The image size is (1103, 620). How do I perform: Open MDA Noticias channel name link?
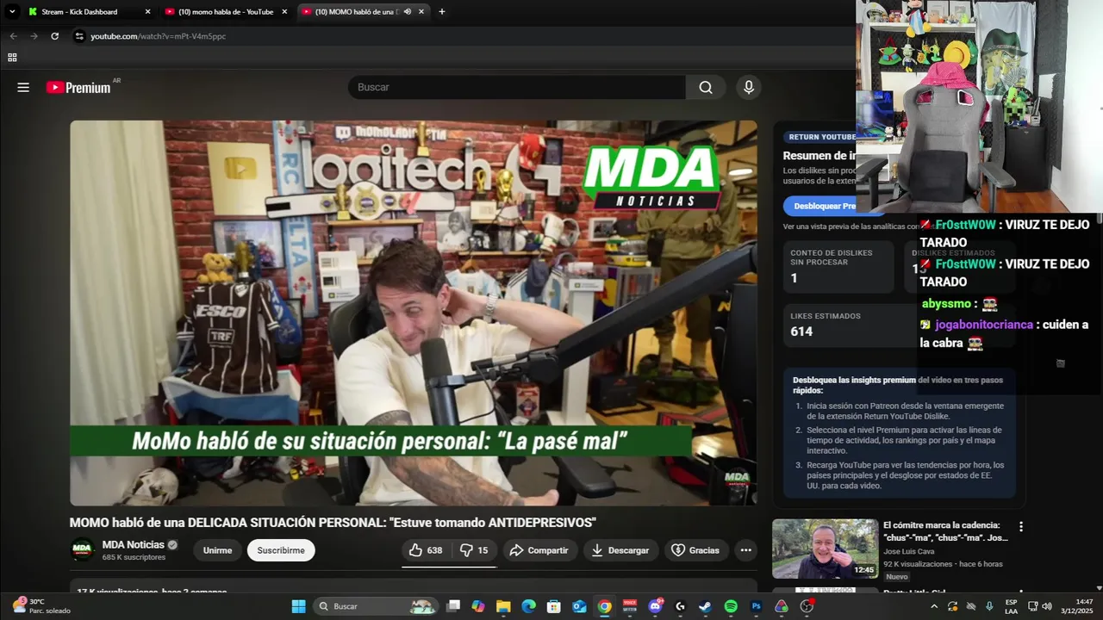pos(133,544)
